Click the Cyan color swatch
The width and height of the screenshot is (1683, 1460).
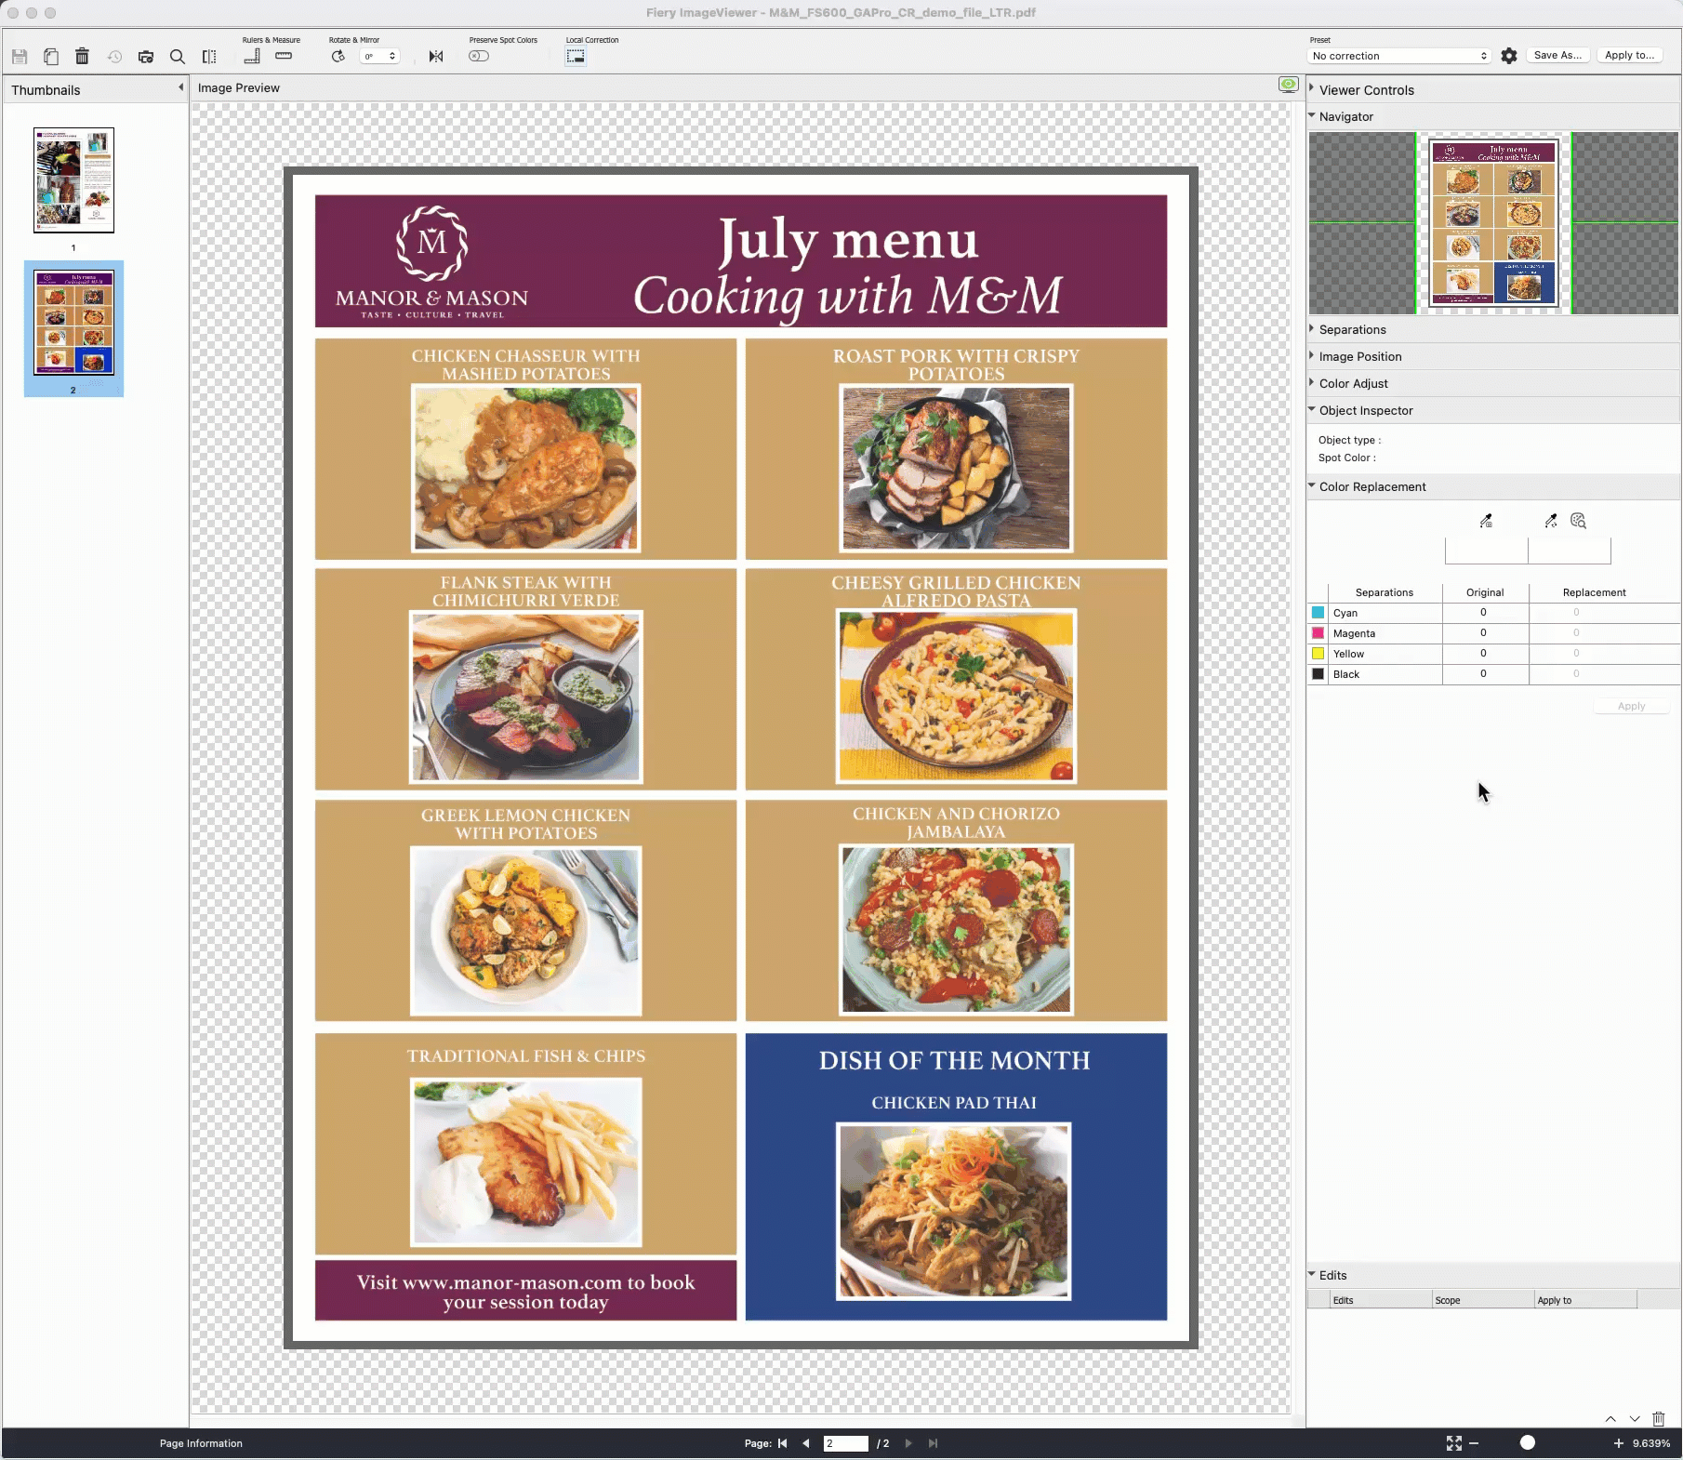coord(1318,613)
